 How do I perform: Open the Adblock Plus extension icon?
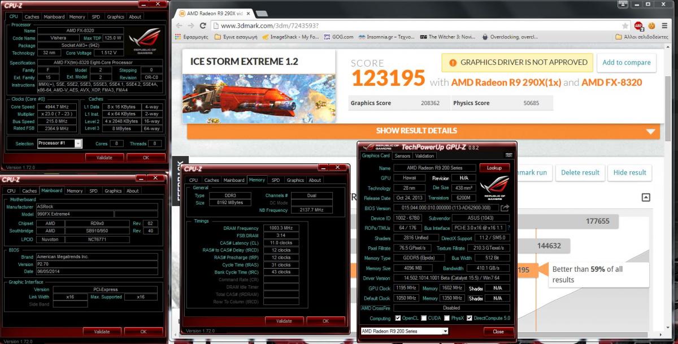tap(638, 26)
